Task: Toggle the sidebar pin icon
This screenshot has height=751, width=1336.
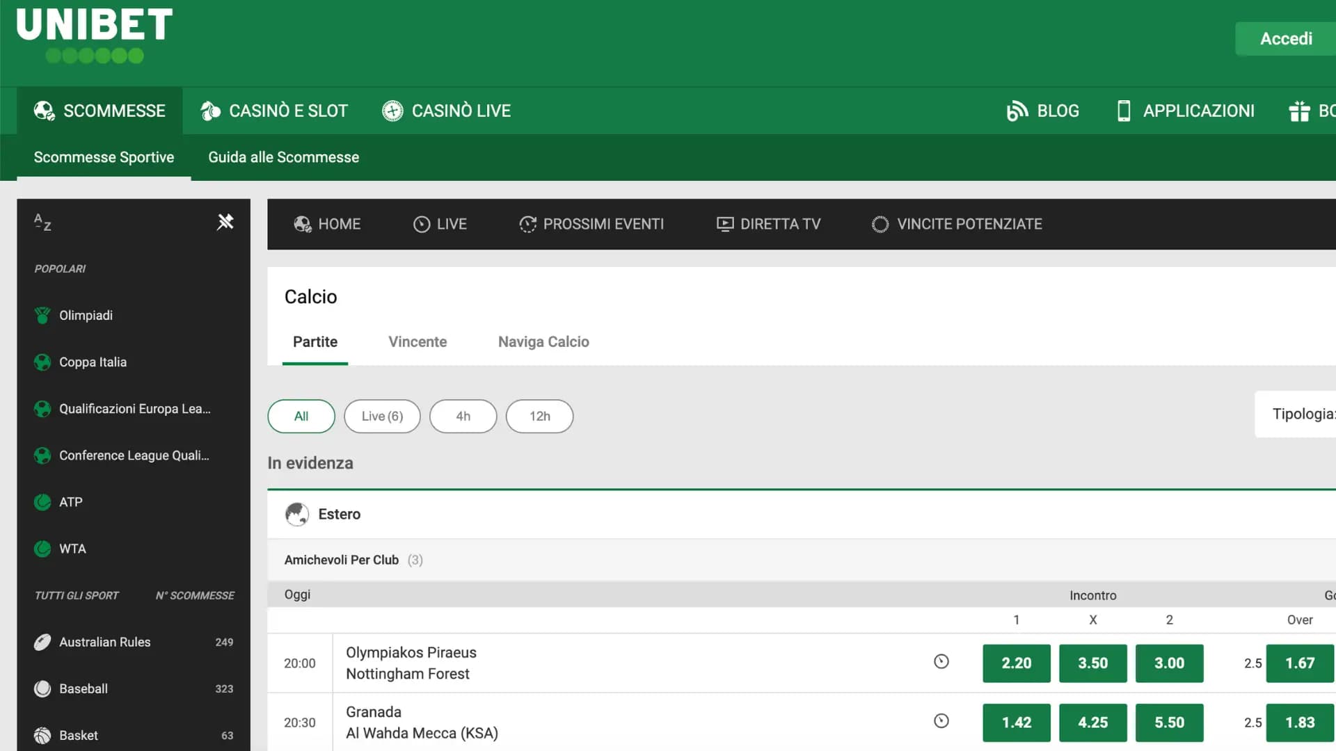Action: coord(225,221)
